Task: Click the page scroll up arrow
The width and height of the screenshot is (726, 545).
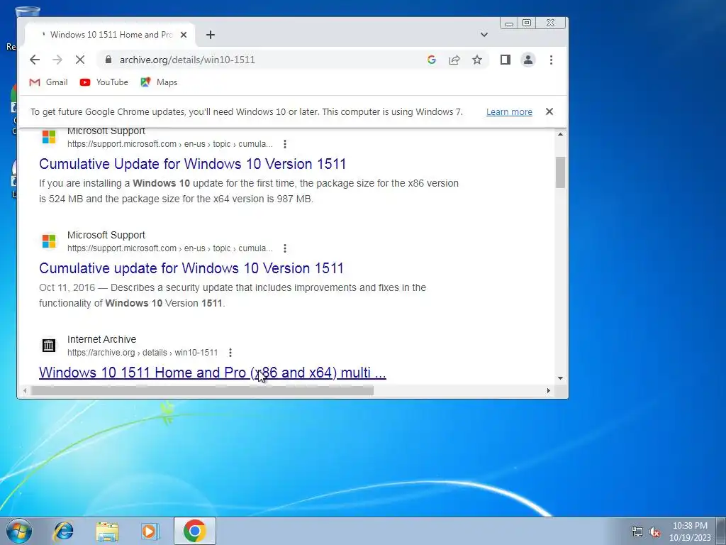Action: [560, 134]
